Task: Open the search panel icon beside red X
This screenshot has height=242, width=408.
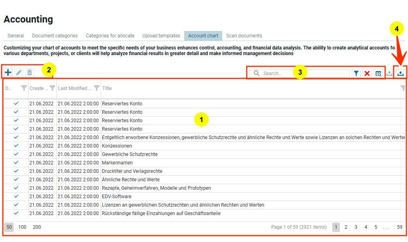Action: tap(378, 74)
